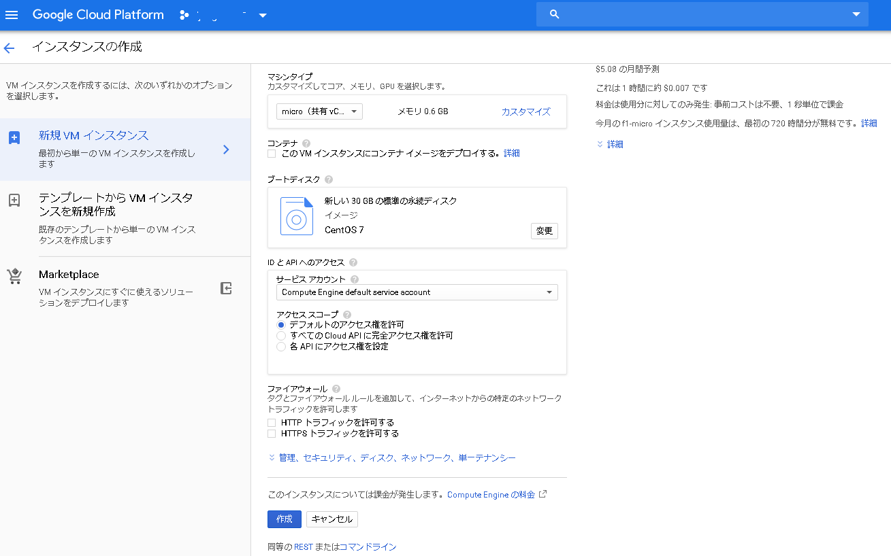Select テンプレートから VM インスタンスを新規作成
This screenshot has width=891, height=556.
(x=125, y=218)
